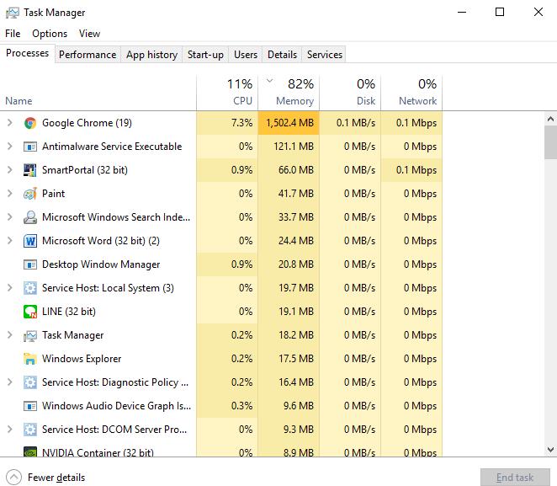The width and height of the screenshot is (557, 486).
Task: Click the Task Manager process row icon
Action: pyautogui.click(x=30, y=335)
